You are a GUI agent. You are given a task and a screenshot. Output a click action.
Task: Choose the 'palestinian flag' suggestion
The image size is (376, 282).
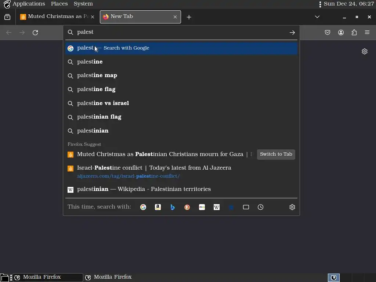pyautogui.click(x=181, y=117)
